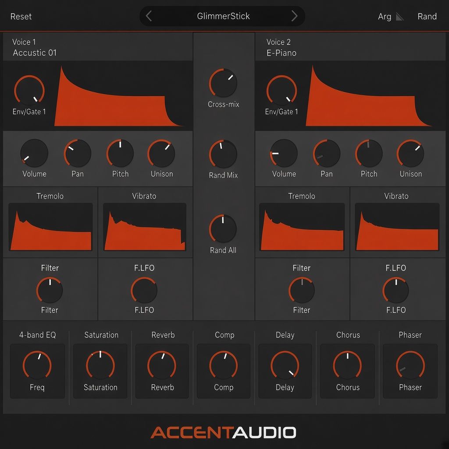
Task: Open the GlimmerStick preset name
Action: pos(223,16)
